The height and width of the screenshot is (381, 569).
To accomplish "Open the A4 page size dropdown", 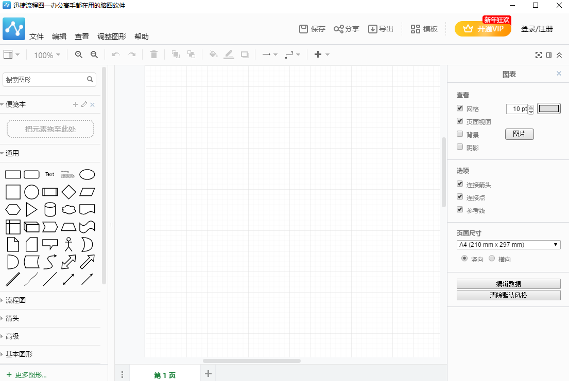I will (508, 245).
